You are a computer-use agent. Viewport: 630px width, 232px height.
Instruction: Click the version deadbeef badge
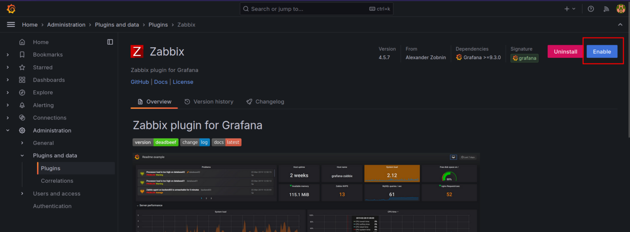[x=155, y=142]
